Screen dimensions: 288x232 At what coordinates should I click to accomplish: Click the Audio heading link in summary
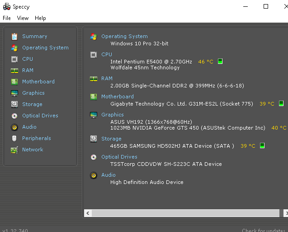tap(109, 175)
